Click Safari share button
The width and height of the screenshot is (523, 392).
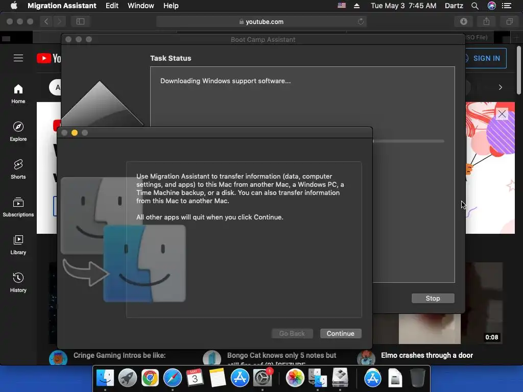coord(486,21)
